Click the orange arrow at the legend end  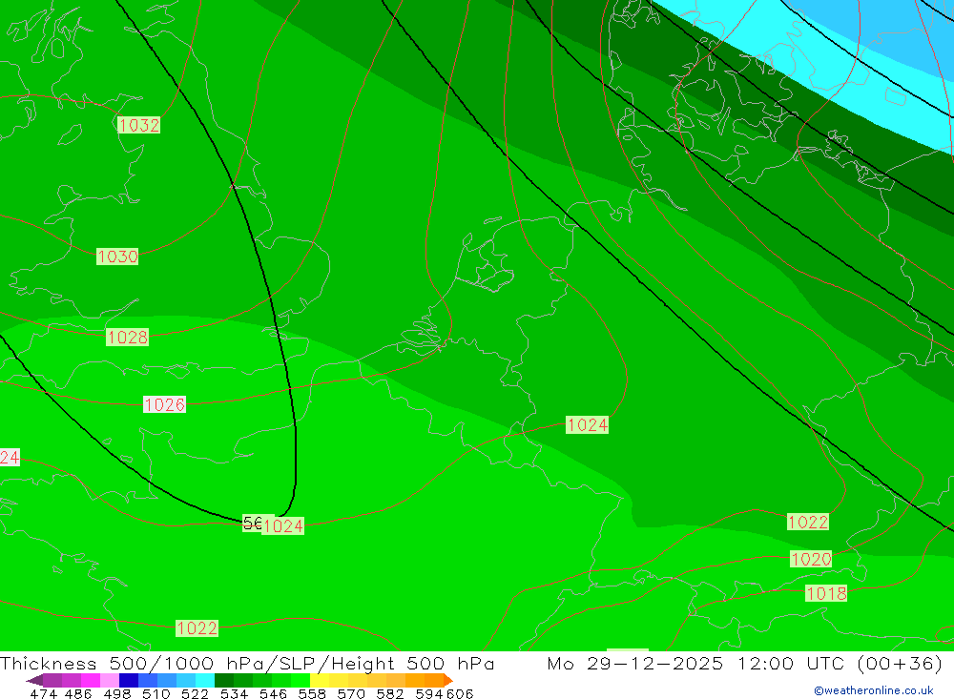point(447,680)
